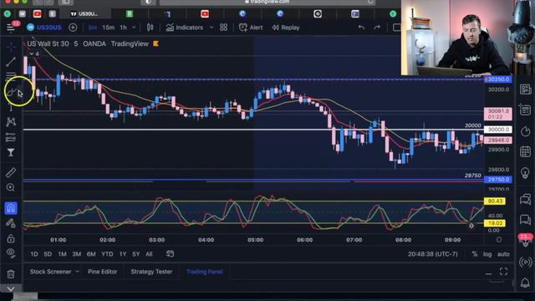Open the notifications bell in right sidebar
Viewport: 535px width, 301px height.
tap(525, 283)
